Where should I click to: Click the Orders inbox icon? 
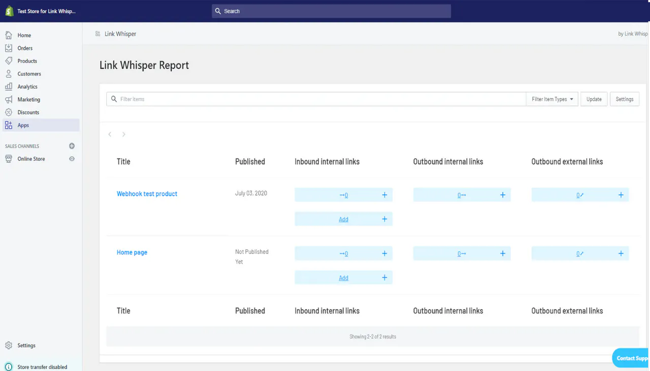tap(9, 48)
